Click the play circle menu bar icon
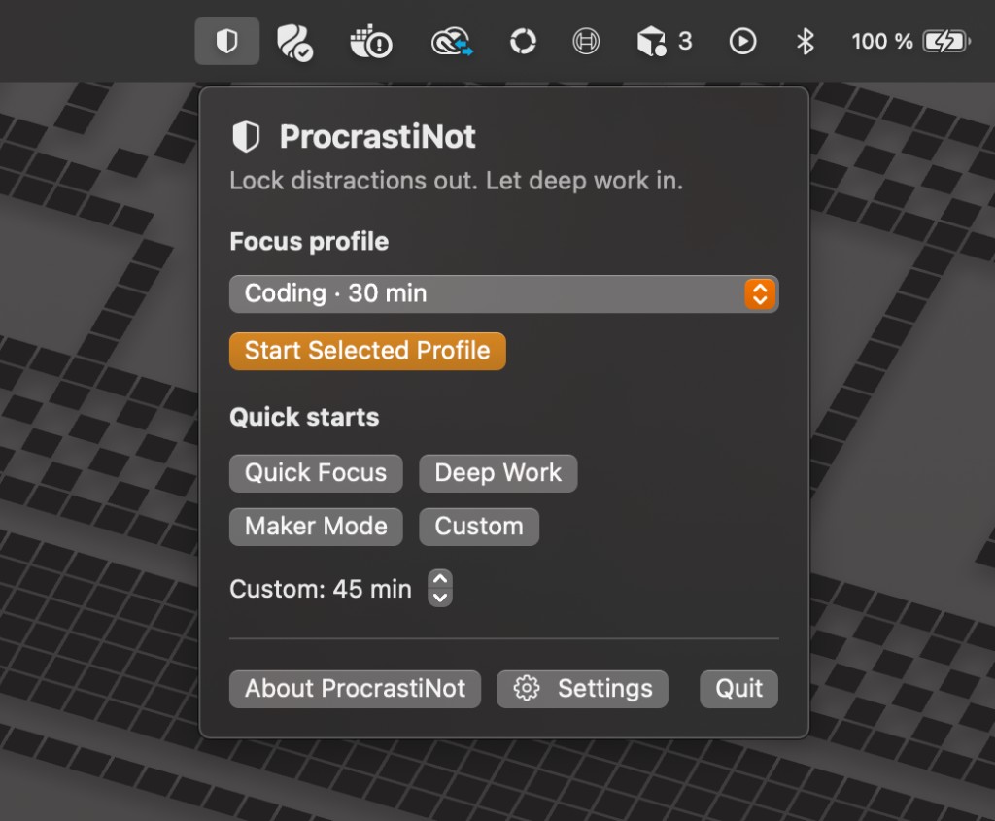 [x=742, y=42]
